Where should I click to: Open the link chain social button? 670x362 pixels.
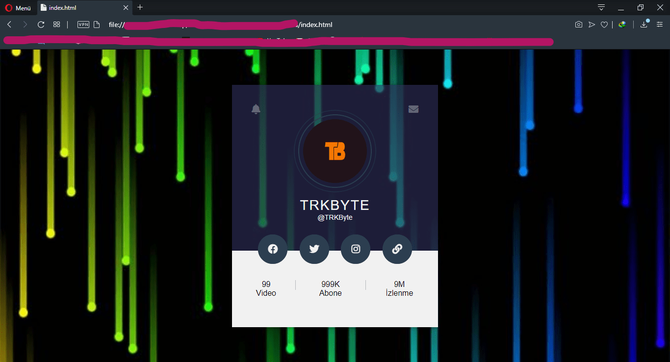(397, 249)
